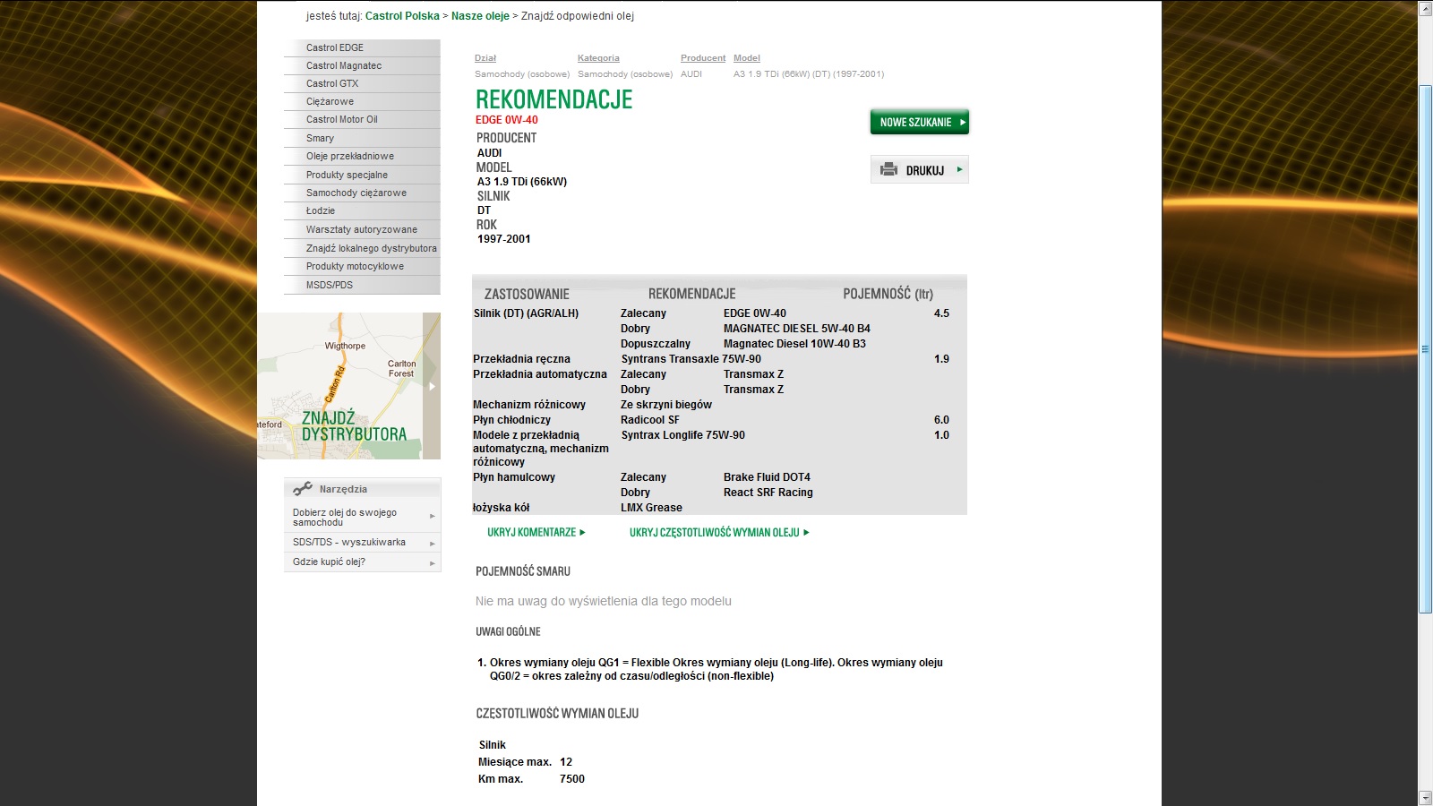
Task: Select Ciężarowe in sidebar menu
Action: [362, 101]
